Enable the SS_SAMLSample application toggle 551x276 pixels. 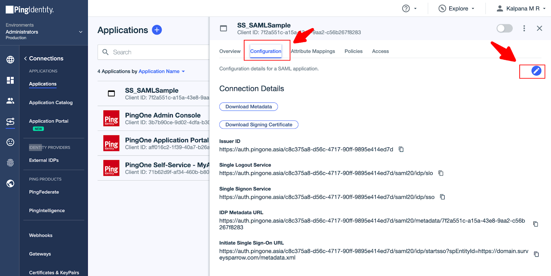pos(505,29)
